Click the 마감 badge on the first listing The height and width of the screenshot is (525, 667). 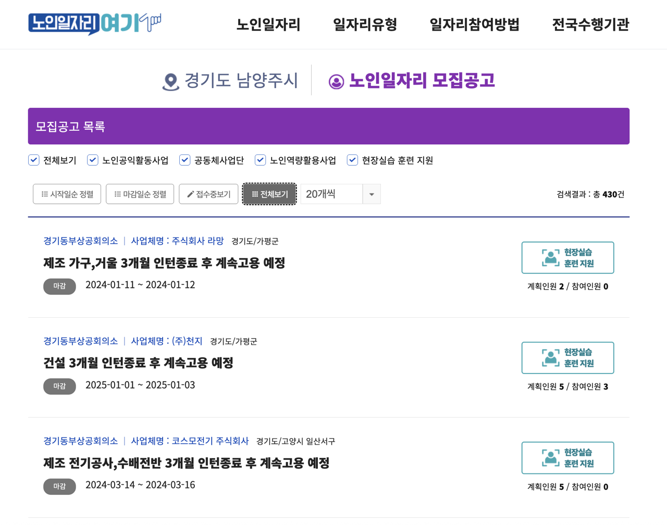coord(59,286)
